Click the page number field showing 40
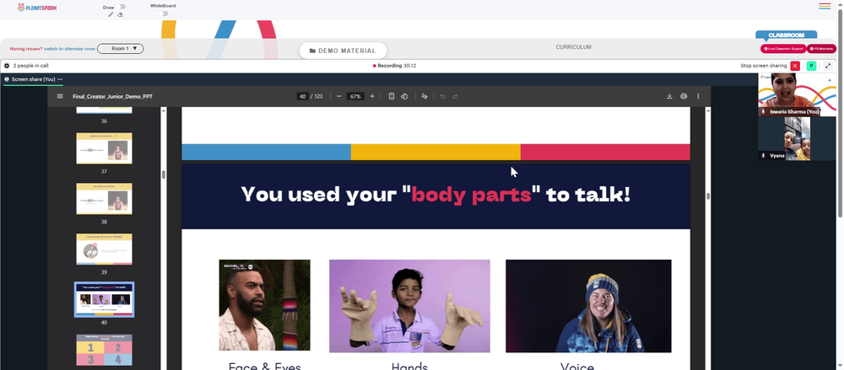This screenshot has height=370, width=844. tap(302, 96)
